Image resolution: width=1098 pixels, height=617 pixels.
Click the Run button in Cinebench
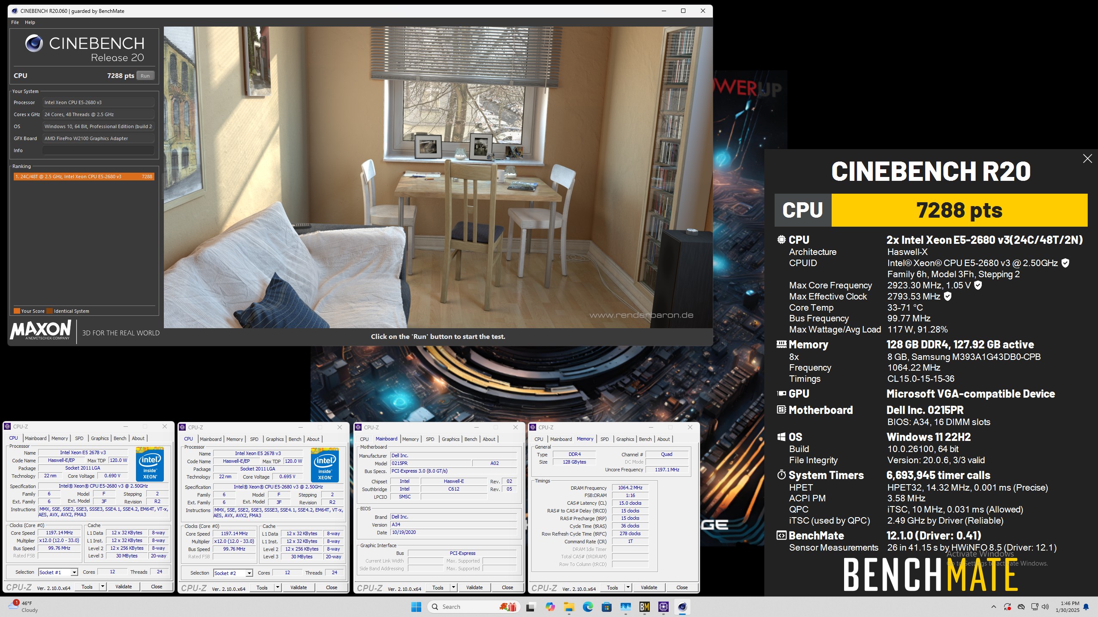point(145,76)
